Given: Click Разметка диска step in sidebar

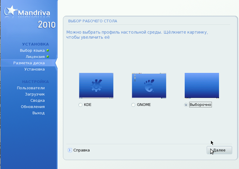Looking at the screenshot, I should pyautogui.click(x=29, y=63).
